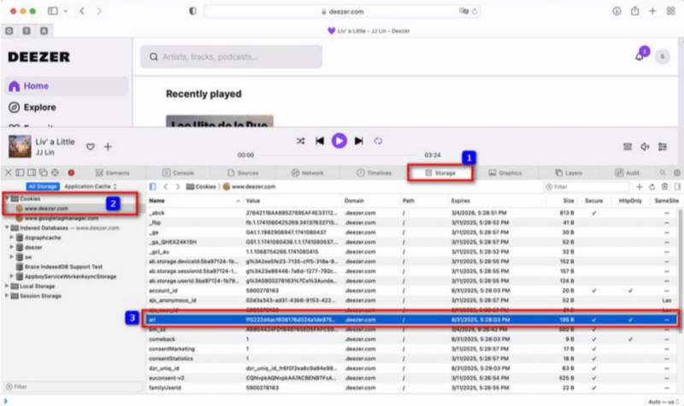This screenshot has width=684, height=406.
Task: Open the Audit tab
Action: click(628, 174)
